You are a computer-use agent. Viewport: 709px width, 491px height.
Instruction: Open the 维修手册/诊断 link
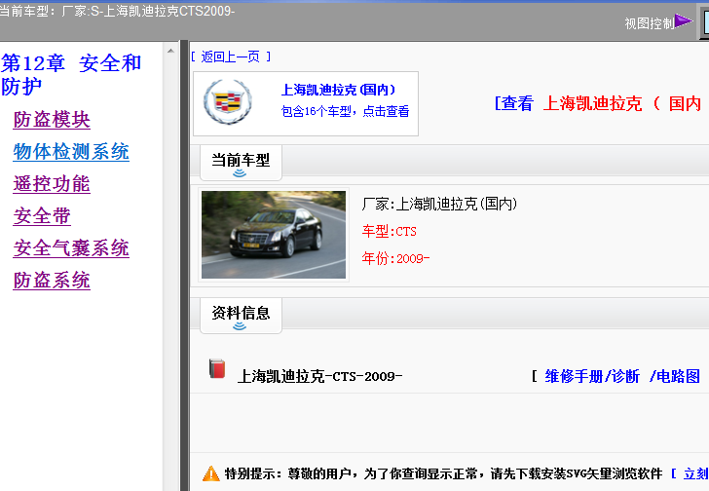[x=592, y=376]
